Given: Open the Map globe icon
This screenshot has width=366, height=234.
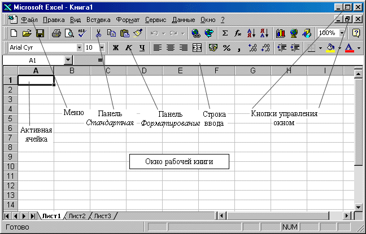Looking at the screenshot, I should point(294,33).
